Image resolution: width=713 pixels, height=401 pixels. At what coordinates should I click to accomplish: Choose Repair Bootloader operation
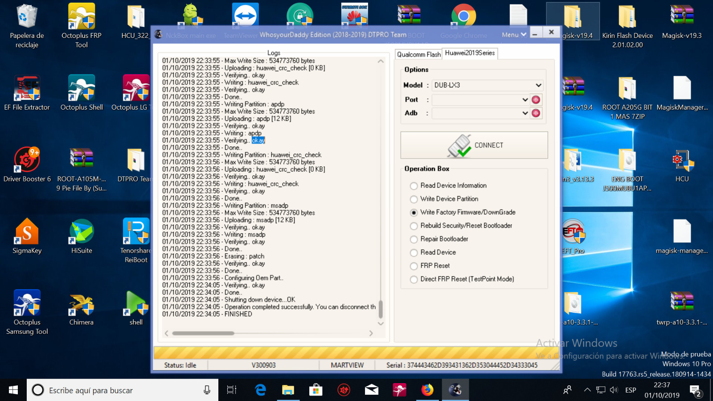tap(414, 239)
